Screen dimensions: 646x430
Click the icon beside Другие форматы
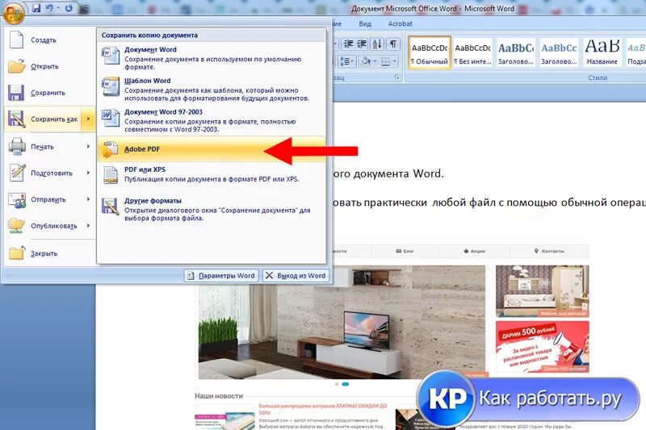coord(111,207)
